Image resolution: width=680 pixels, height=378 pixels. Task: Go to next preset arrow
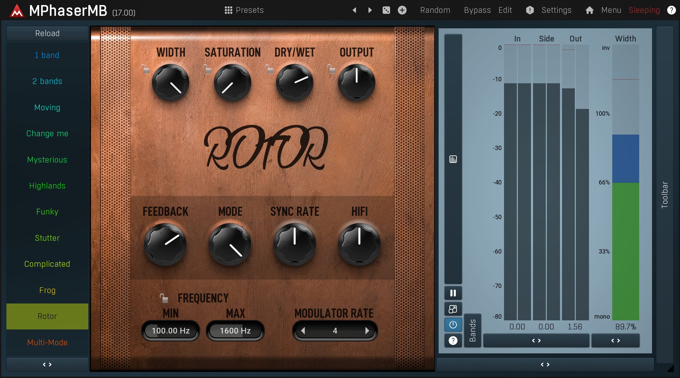click(x=370, y=10)
